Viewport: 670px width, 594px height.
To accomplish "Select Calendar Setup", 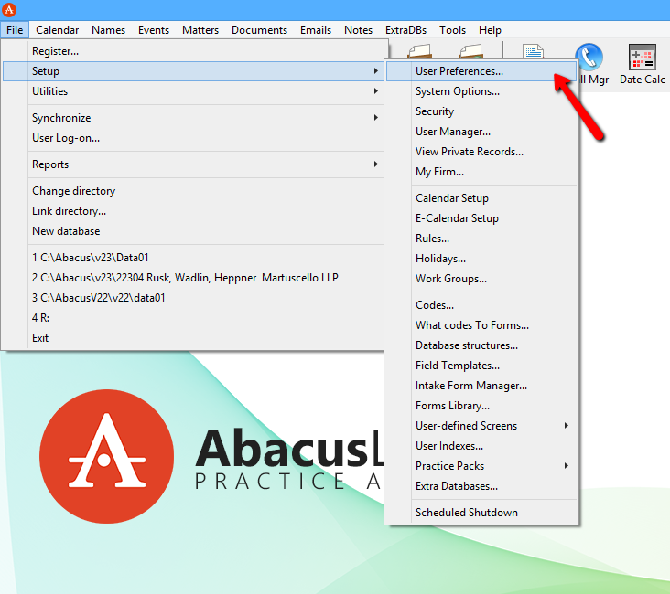I will [481, 198].
